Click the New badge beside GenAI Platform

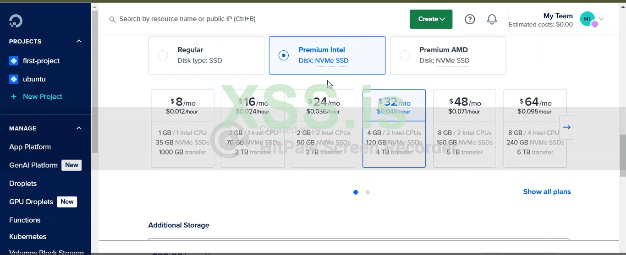tap(71, 165)
